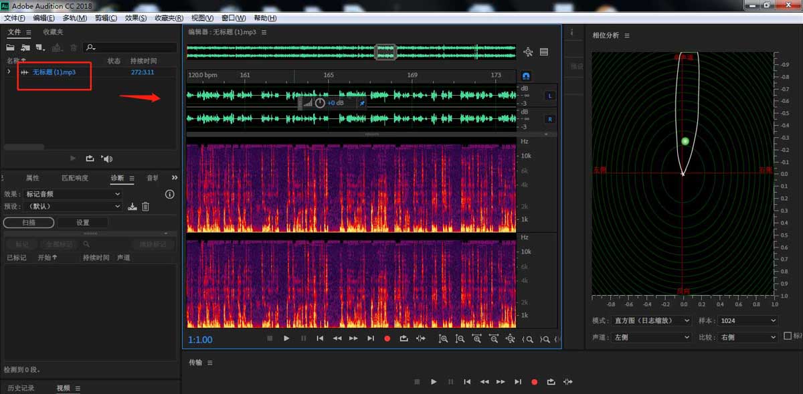Click the loop playback icon in the editor
Screen dimensions: 803x394
pyautogui.click(x=404, y=338)
